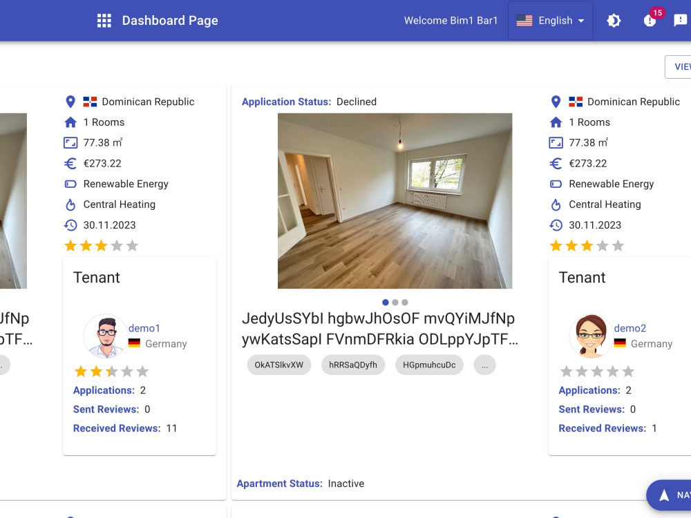The height and width of the screenshot is (518, 691).
Task: Select second carousel dot under photo
Action: click(395, 303)
